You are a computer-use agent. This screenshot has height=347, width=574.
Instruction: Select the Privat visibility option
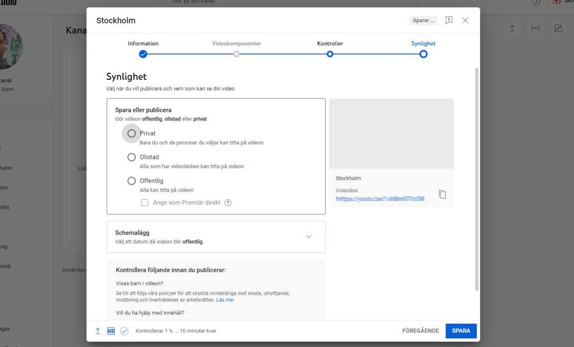[x=132, y=133]
